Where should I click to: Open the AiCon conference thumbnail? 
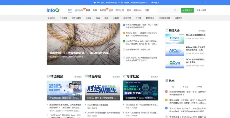click(x=175, y=51)
